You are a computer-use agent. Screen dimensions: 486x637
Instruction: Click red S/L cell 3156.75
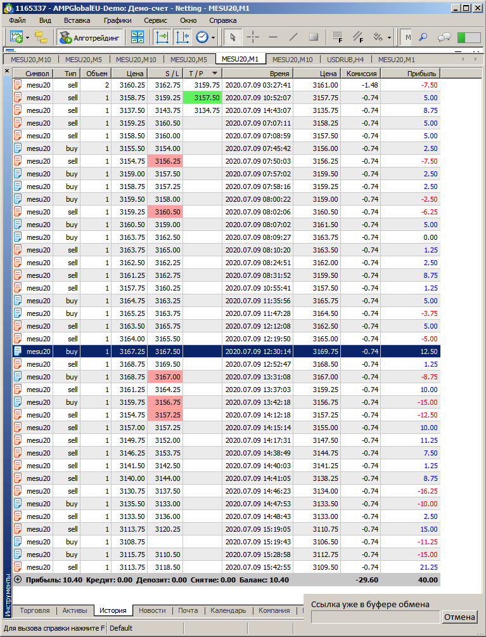(165, 402)
